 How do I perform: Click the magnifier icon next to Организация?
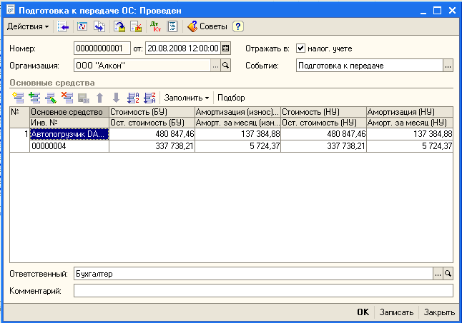(x=226, y=65)
